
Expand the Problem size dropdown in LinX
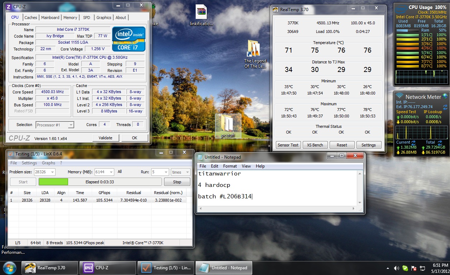(x=52, y=172)
